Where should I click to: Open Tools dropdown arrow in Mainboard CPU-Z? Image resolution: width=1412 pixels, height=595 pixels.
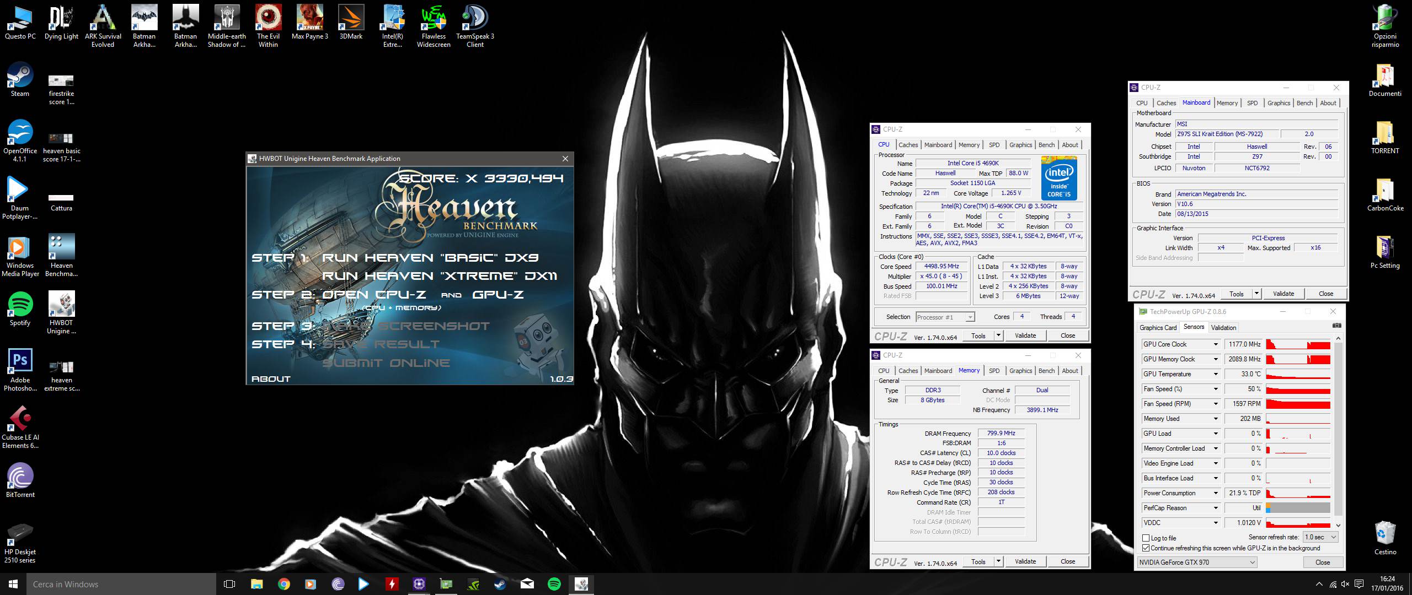(x=1256, y=294)
